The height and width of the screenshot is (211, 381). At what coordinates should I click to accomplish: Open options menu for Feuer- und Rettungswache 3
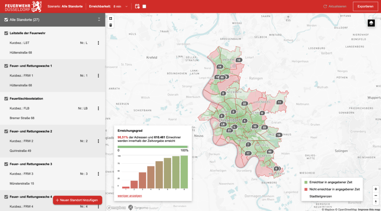coord(98,174)
